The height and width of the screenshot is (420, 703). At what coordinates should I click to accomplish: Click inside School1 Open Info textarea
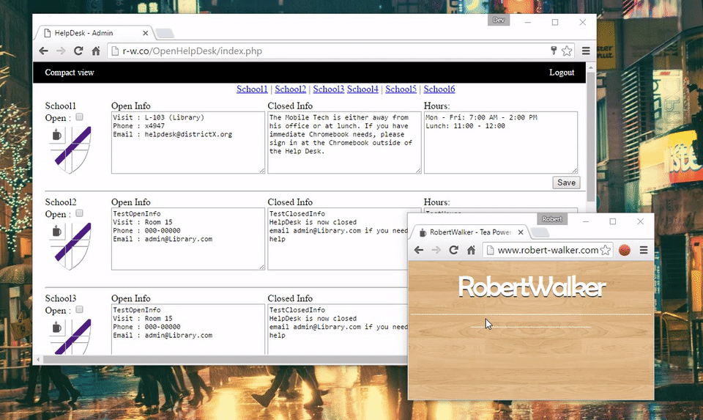(x=188, y=143)
